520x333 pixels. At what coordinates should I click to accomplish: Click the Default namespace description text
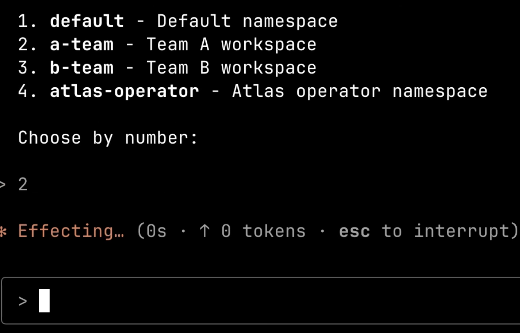tap(248, 21)
